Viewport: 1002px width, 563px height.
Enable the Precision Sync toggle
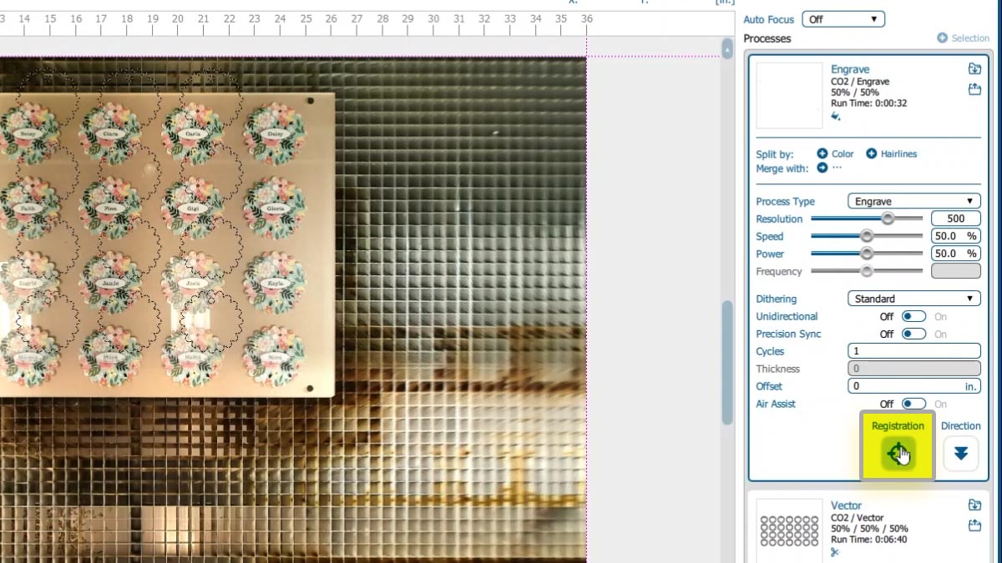tap(913, 334)
